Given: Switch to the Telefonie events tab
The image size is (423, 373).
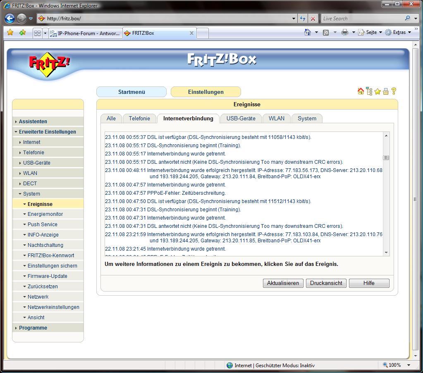Looking at the screenshot, I should (x=139, y=118).
